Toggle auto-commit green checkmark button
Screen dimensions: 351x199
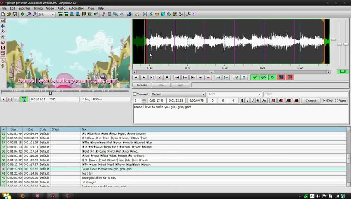pos(255,77)
